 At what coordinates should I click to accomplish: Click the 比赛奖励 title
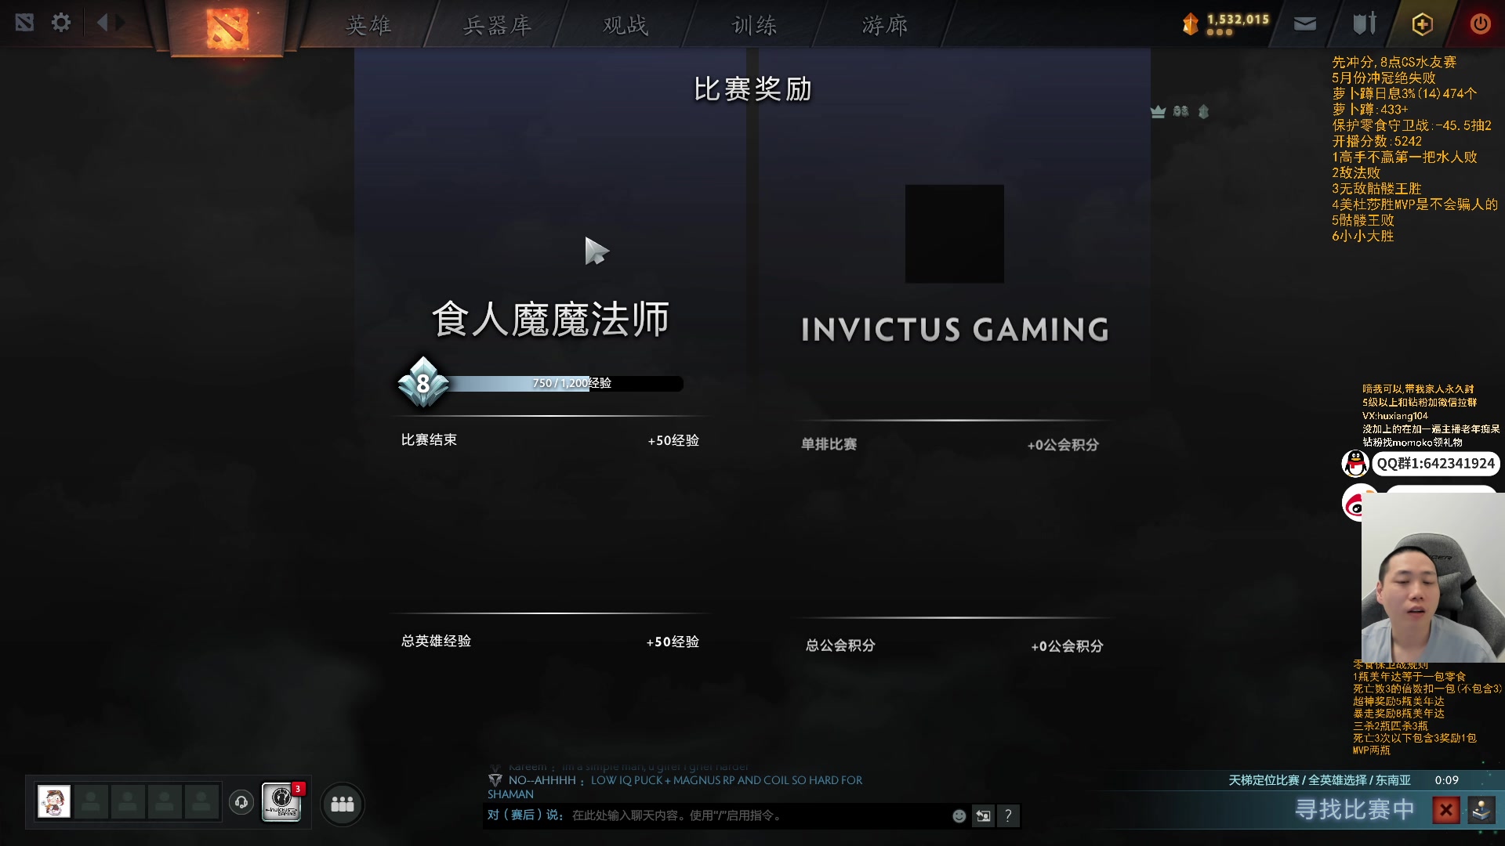point(752,89)
